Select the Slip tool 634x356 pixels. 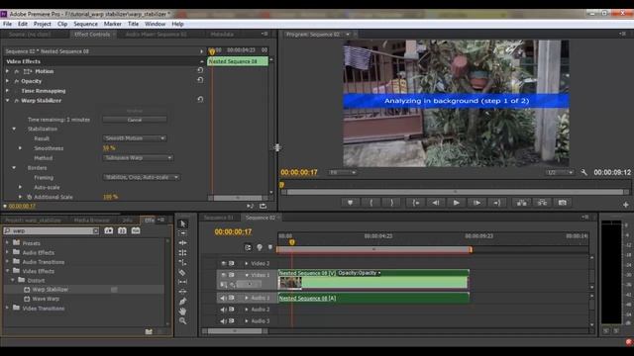click(x=182, y=282)
